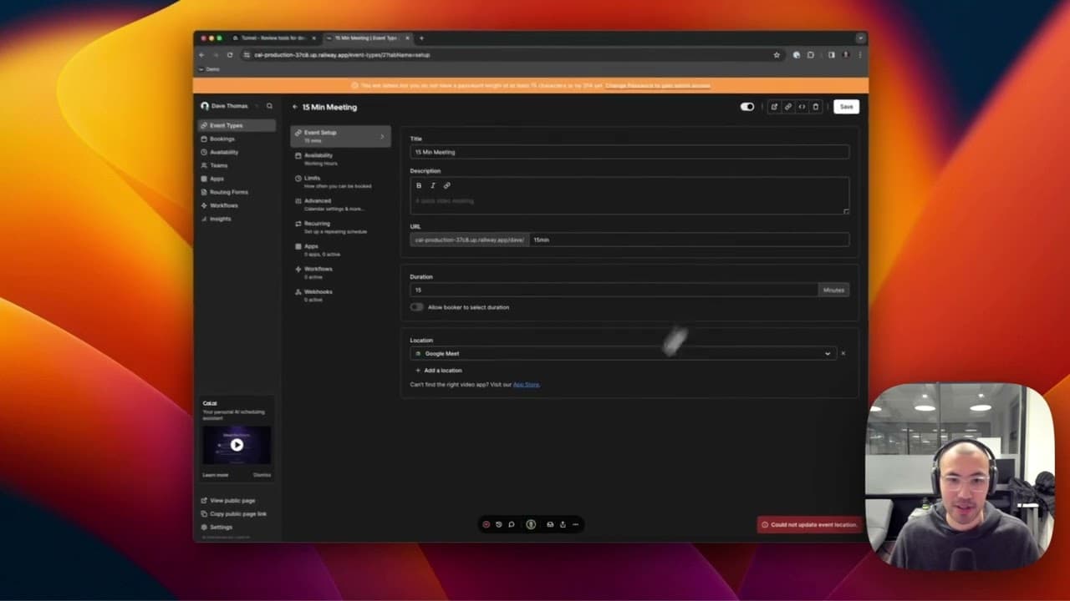Image resolution: width=1070 pixels, height=601 pixels.
Task: Dismiss the Cal.ai promo card
Action: (262, 475)
